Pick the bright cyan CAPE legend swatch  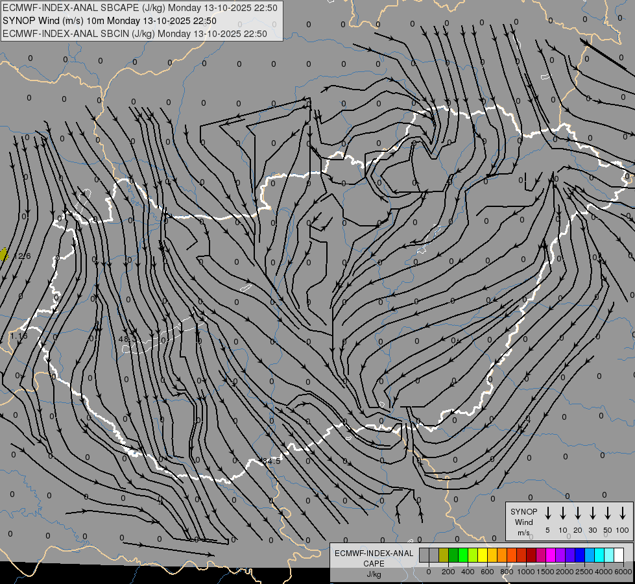tap(599, 555)
